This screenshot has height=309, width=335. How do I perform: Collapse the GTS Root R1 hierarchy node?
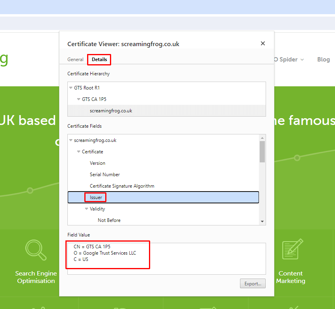pos(71,88)
